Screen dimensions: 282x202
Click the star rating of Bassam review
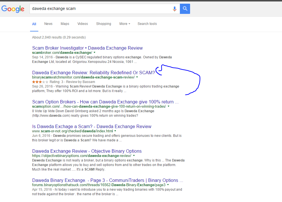click(x=40, y=82)
